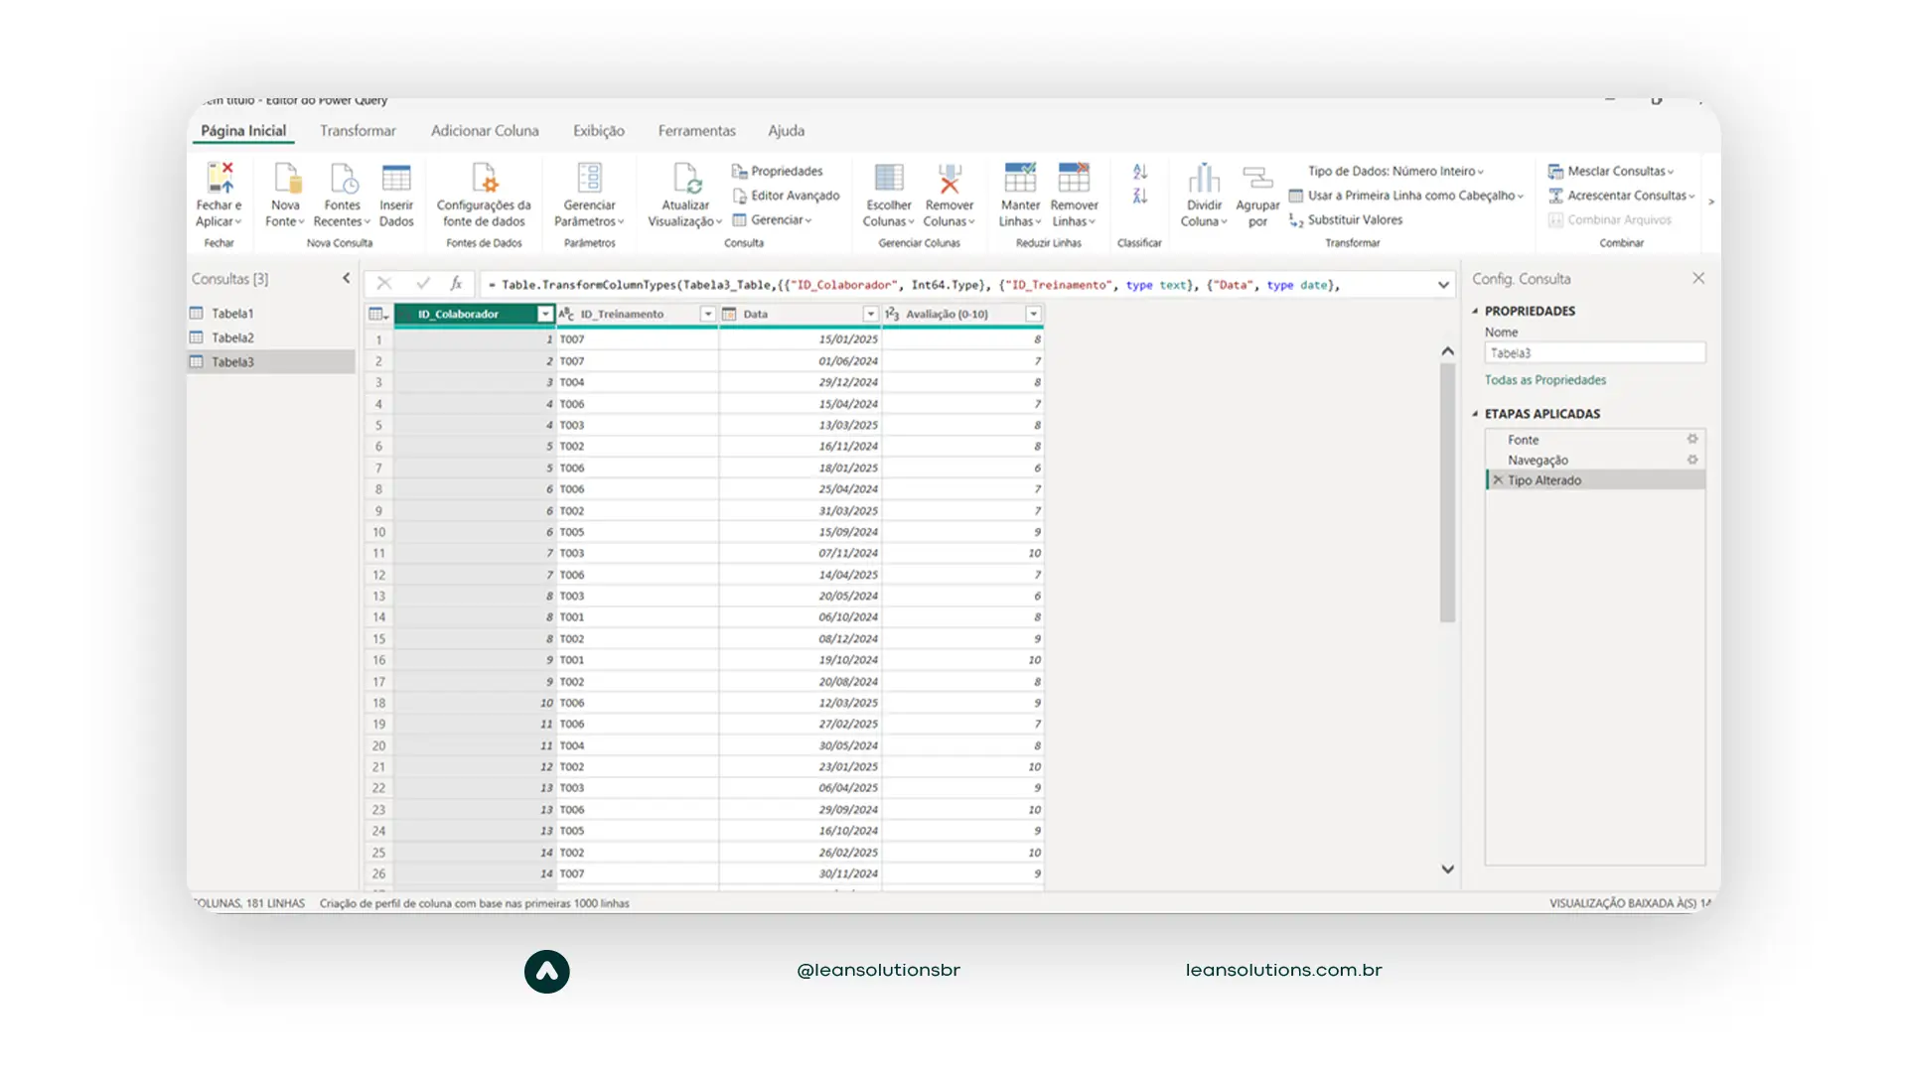Sort descending with the Z-A icon

(1140, 197)
